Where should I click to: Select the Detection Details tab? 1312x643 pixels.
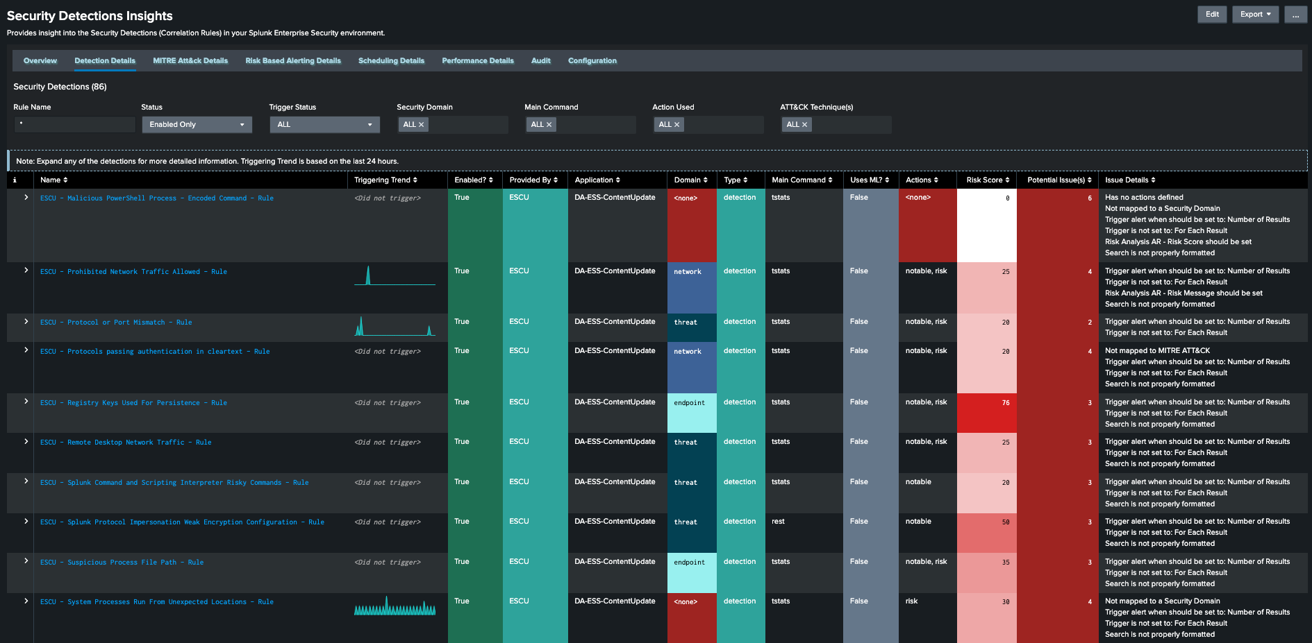(105, 61)
